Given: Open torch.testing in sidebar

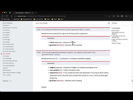Looking at the screenshot, I should click(x=6, y=42).
